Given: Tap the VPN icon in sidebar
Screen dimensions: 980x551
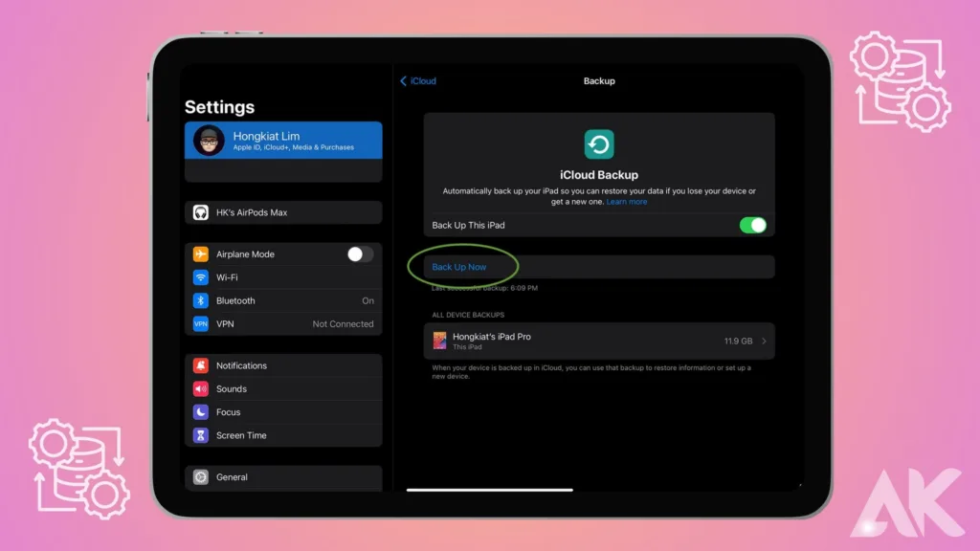Looking at the screenshot, I should tap(201, 324).
